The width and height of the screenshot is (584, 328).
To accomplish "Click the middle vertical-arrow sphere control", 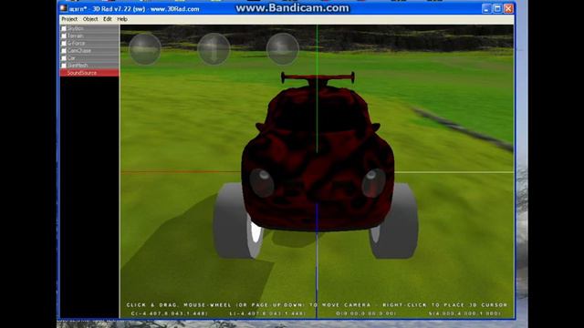I will 214,49.
